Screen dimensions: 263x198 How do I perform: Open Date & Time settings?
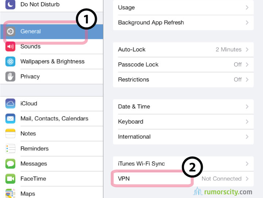pos(183,106)
